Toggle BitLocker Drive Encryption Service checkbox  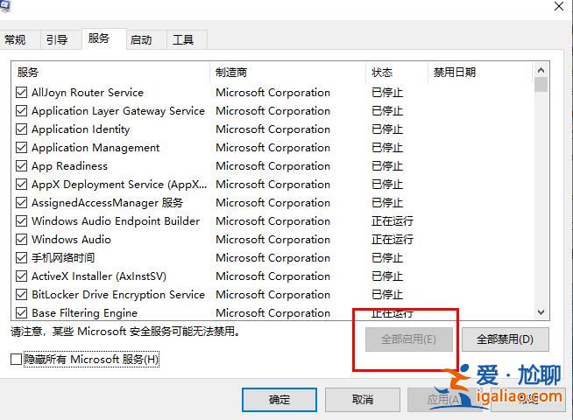point(22,295)
